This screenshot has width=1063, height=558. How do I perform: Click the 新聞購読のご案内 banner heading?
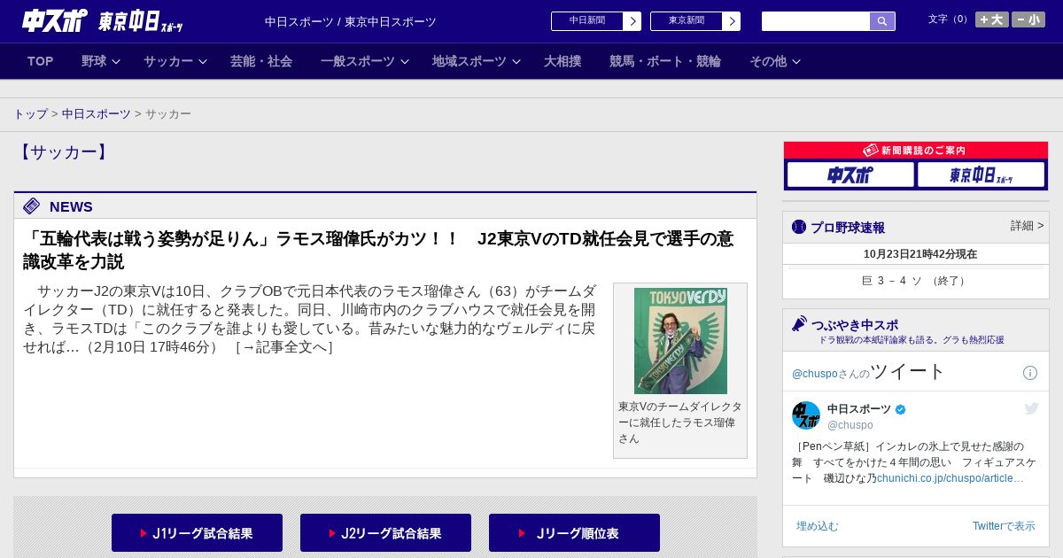pos(916,151)
